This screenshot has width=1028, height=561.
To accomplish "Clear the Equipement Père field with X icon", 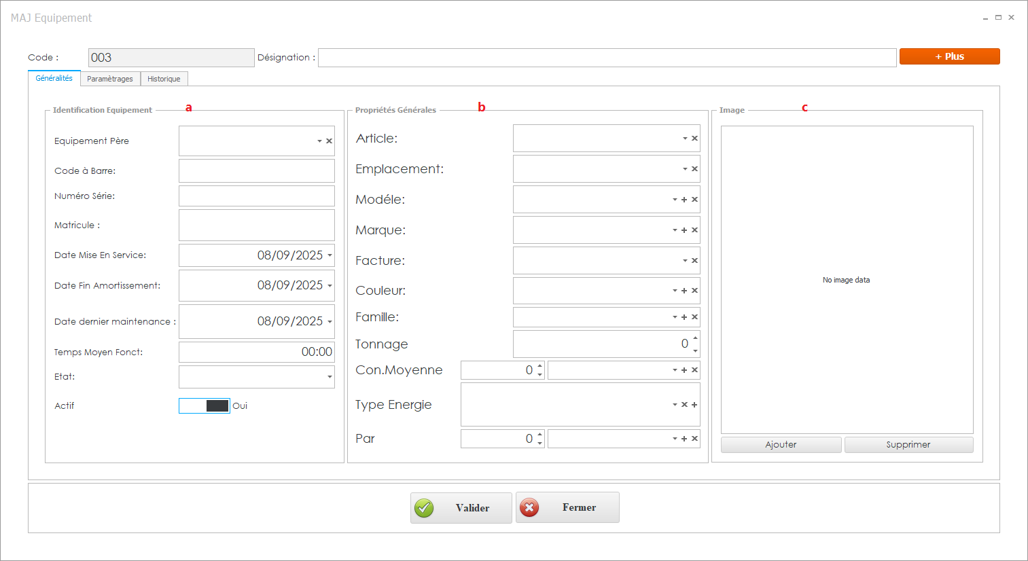I will (329, 141).
